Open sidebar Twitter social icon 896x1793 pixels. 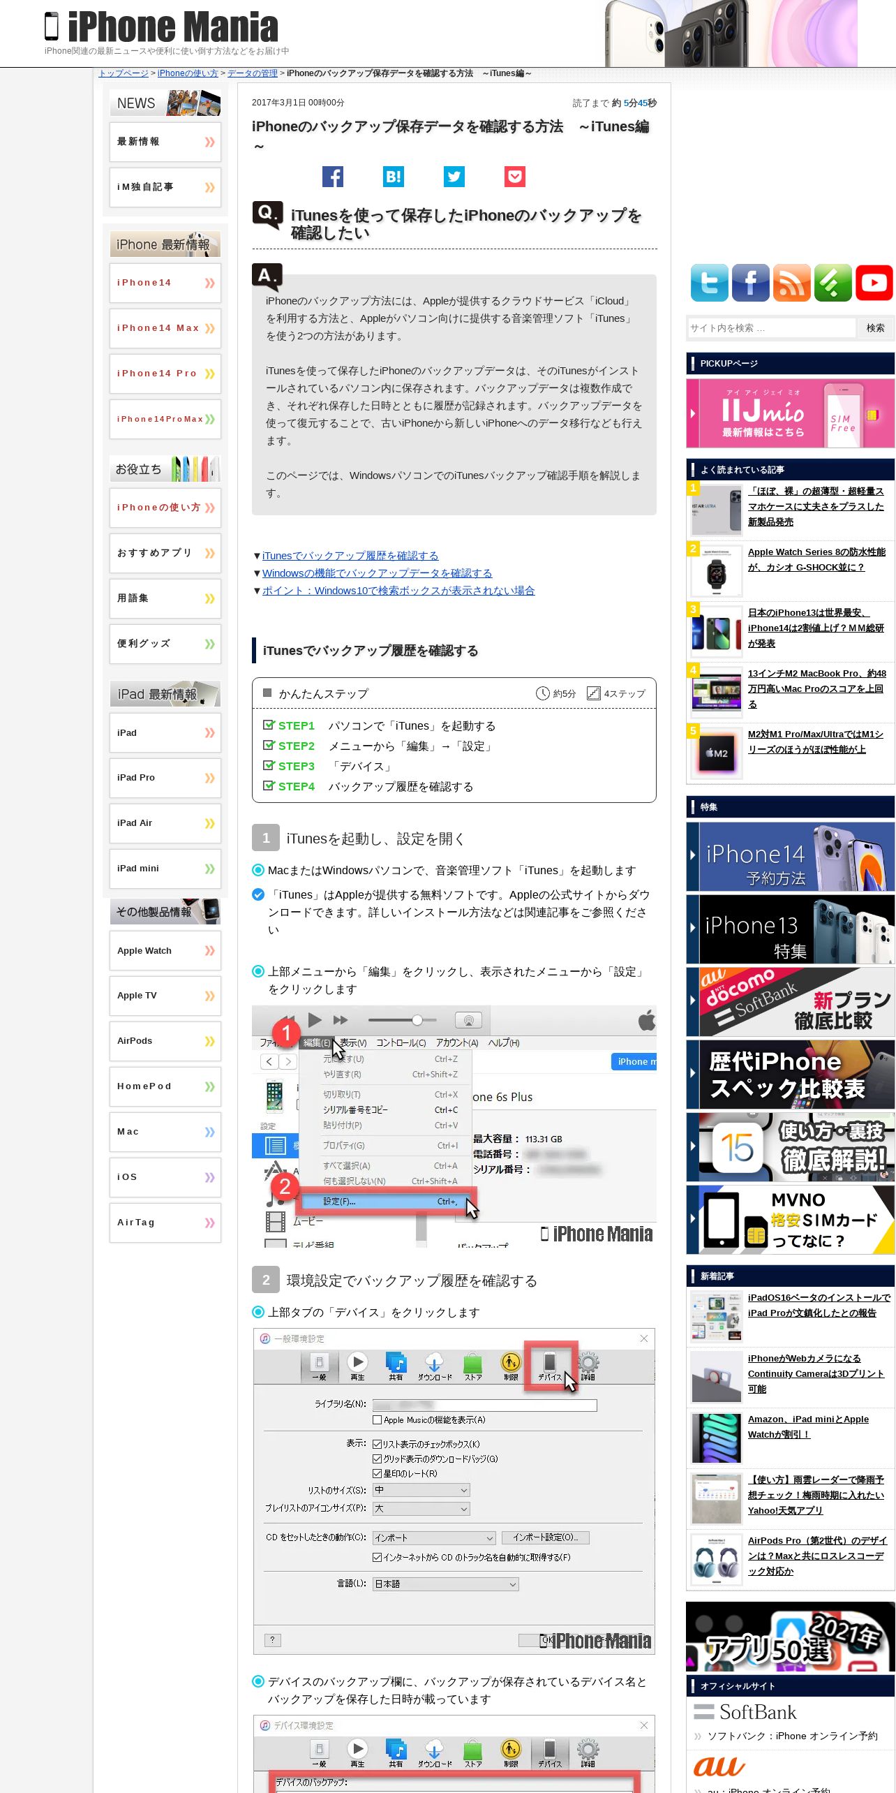[709, 283]
